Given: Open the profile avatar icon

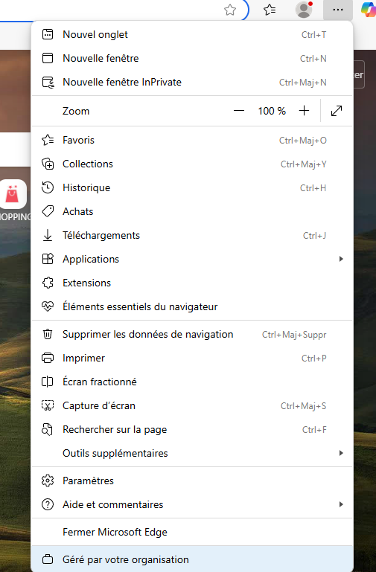Looking at the screenshot, I should (x=304, y=10).
